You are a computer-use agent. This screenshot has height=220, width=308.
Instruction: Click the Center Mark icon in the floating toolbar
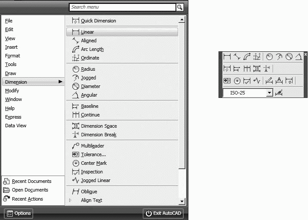click(x=237, y=80)
